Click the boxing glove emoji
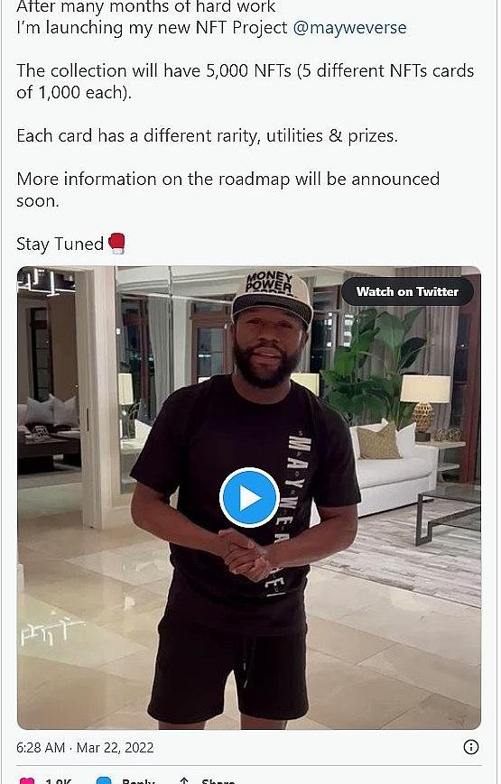This screenshot has height=784, width=501. click(x=116, y=244)
